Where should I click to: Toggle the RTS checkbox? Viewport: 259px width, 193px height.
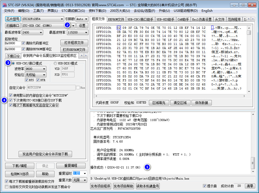[26, 80]
